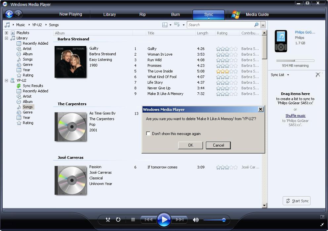This screenshot has width=328, height=231.
Task: Clear the sync list with X icon
Action: pos(318,75)
